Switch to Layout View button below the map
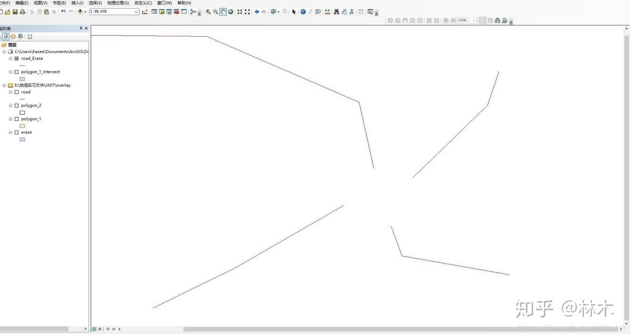 tap(100, 329)
